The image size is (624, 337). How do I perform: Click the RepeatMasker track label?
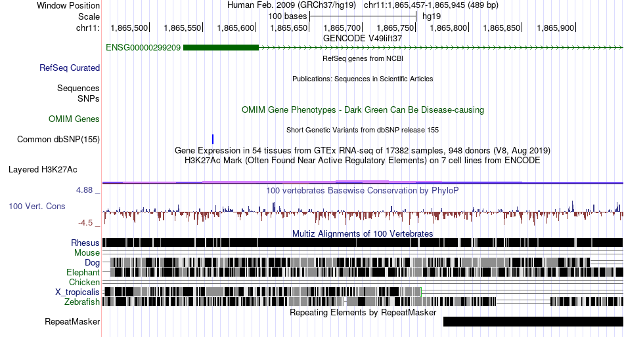(72, 321)
